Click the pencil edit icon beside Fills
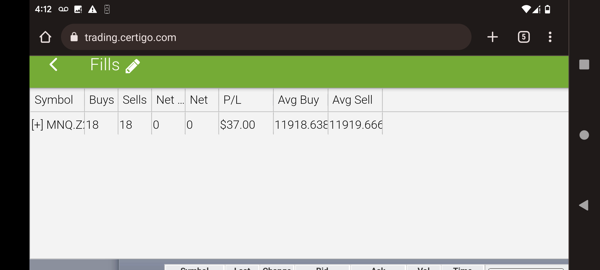 pyautogui.click(x=132, y=66)
